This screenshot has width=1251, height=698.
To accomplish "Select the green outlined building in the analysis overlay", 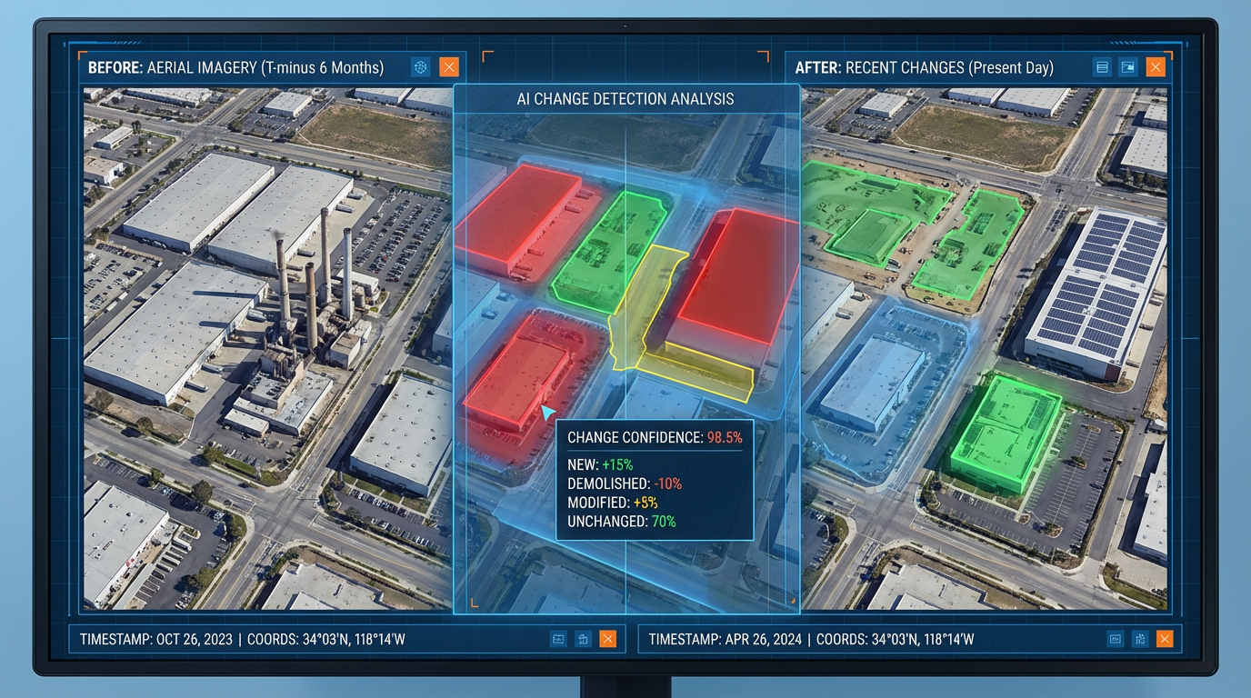I will [609, 250].
